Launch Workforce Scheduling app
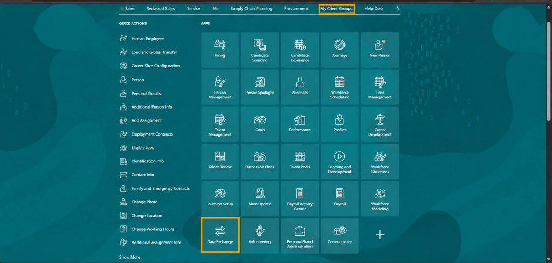This screenshot has height=263, width=552. (340, 87)
